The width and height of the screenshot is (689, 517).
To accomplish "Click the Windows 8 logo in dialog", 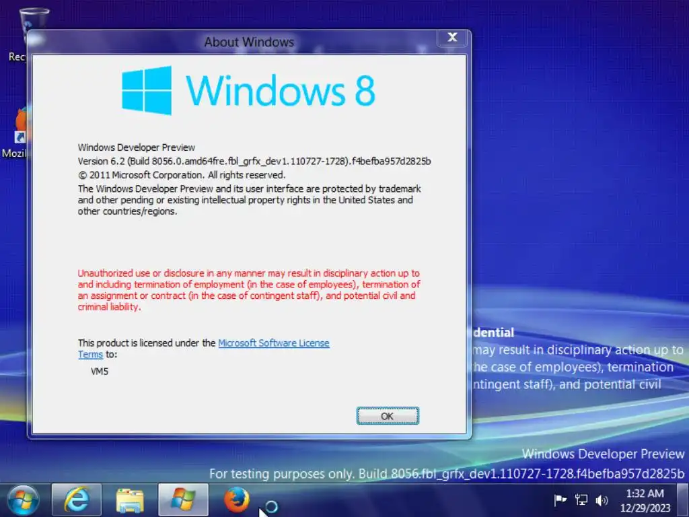I will [x=249, y=91].
